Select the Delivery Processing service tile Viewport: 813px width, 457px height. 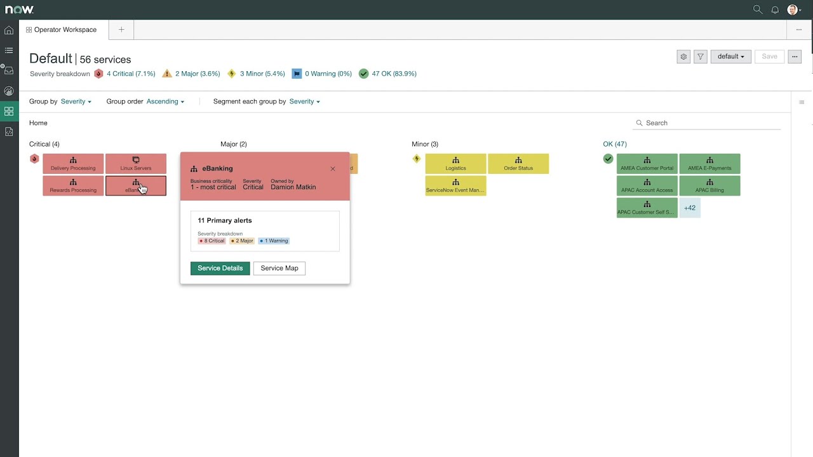coord(73,164)
